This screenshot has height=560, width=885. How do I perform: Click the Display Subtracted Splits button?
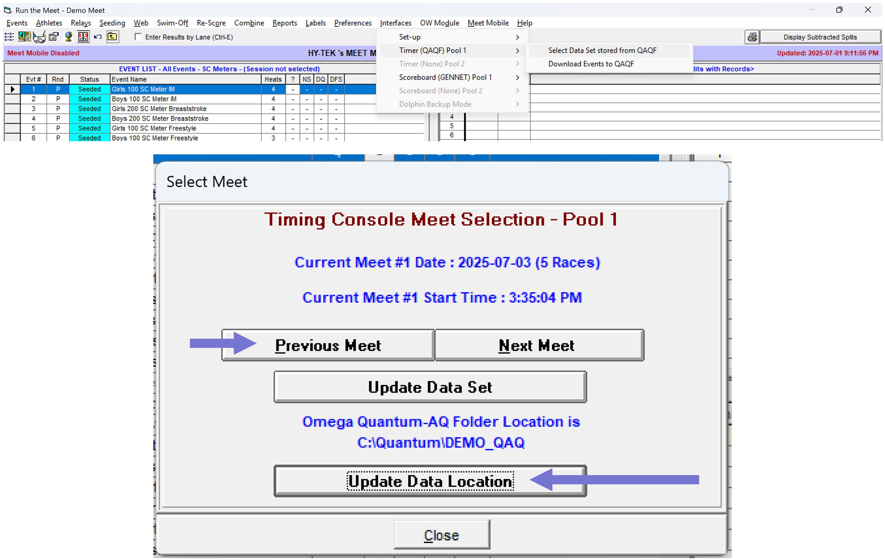click(x=820, y=37)
